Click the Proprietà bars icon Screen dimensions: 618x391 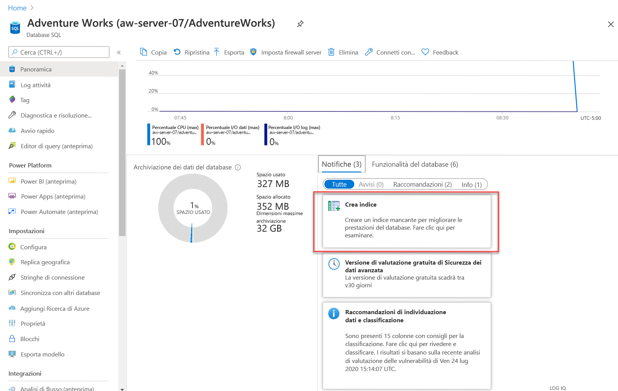(x=12, y=323)
